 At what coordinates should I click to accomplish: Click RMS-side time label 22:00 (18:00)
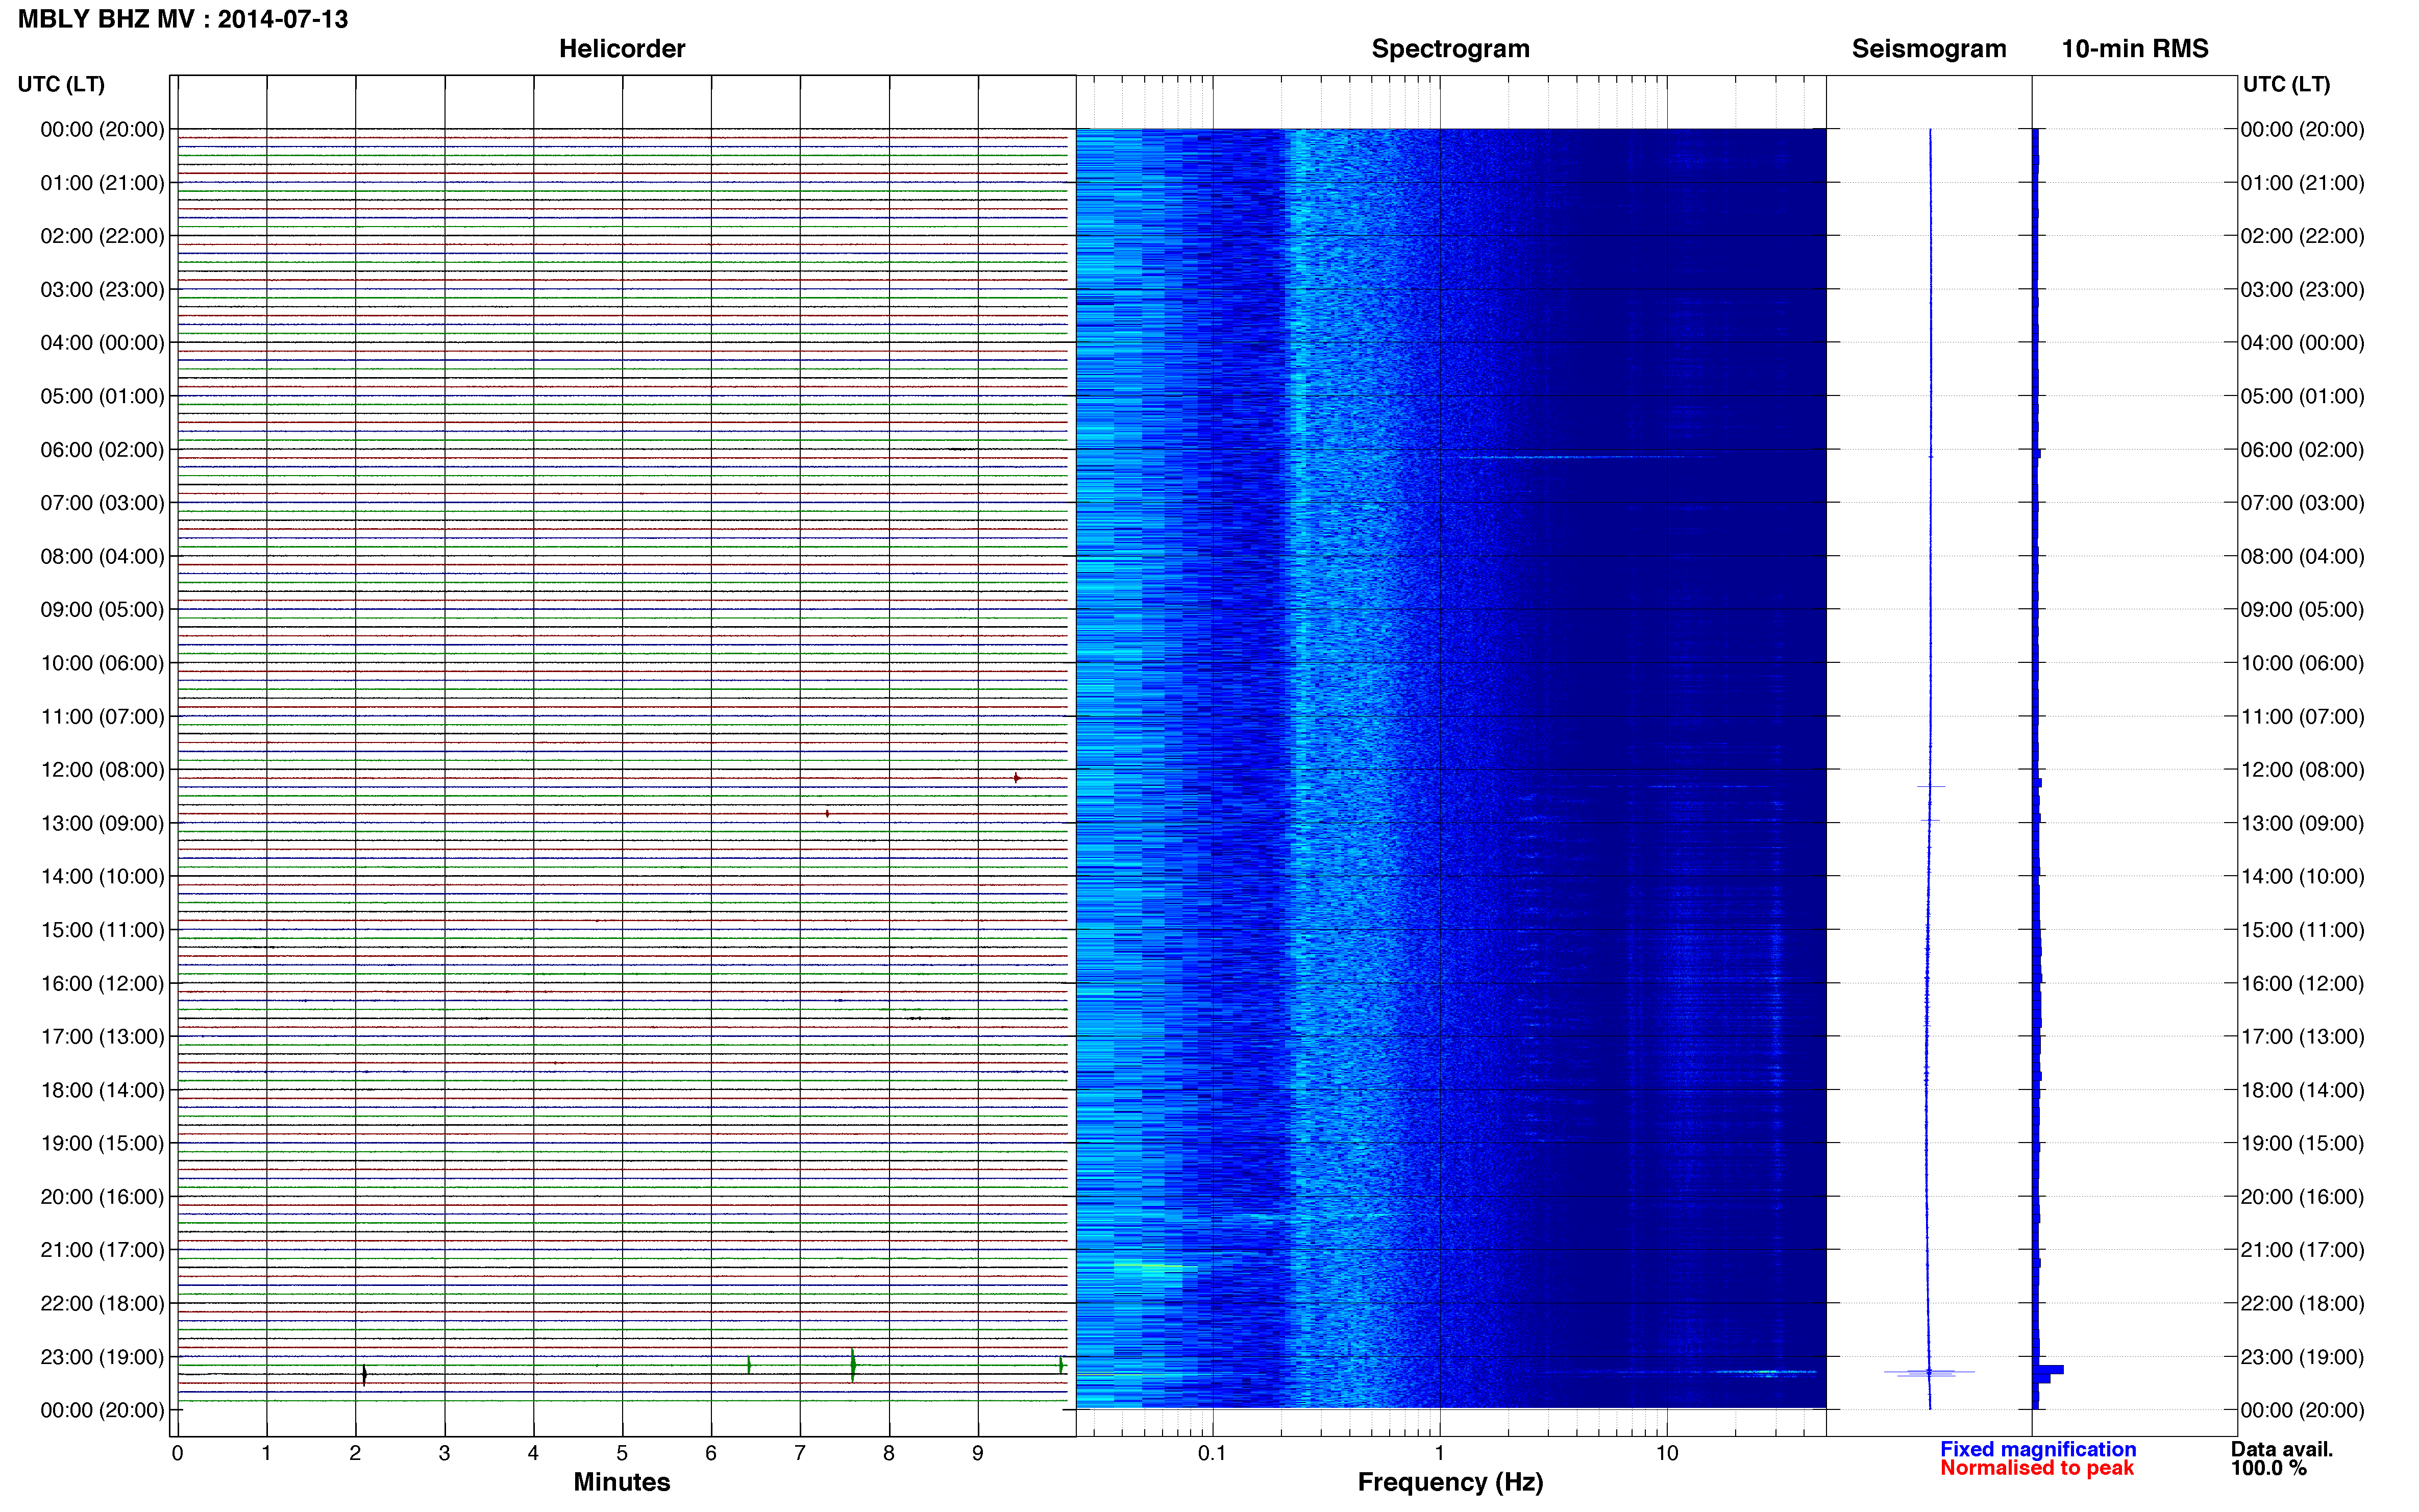point(2302,1303)
